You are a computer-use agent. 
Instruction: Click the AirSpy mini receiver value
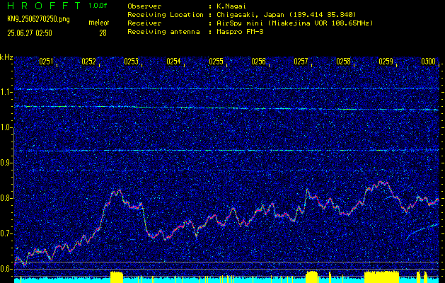295,23
